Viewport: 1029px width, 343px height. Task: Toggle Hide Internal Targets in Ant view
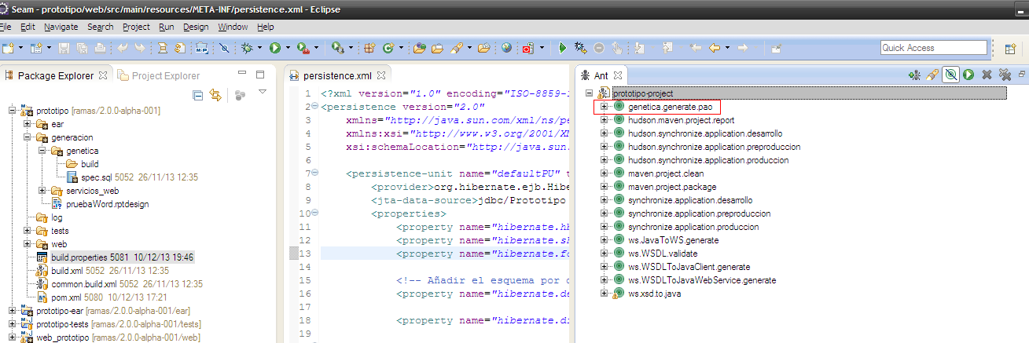click(x=951, y=75)
